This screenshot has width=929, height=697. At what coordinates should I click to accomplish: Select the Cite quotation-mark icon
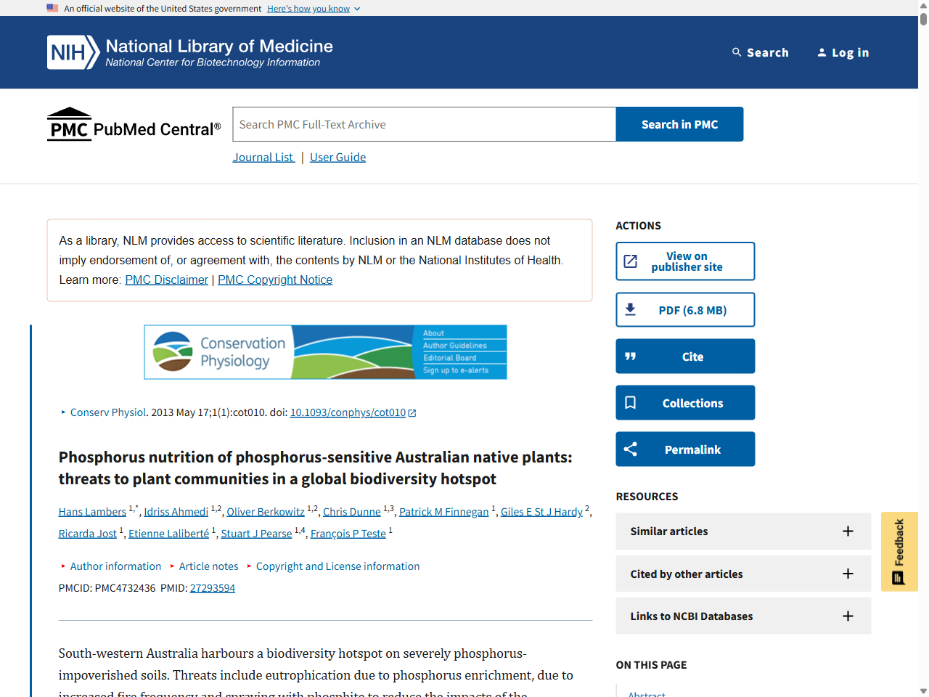pos(631,356)
